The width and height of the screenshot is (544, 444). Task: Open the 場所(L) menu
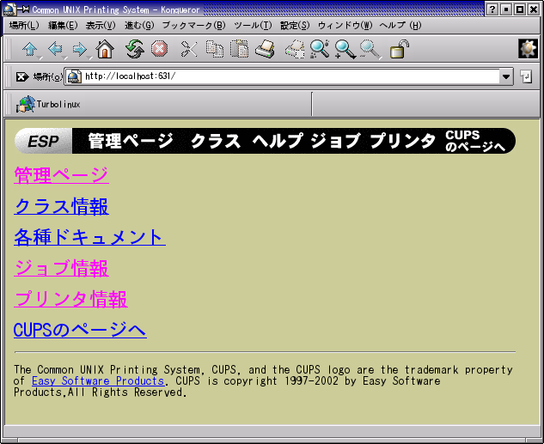[x=24, y=25]
